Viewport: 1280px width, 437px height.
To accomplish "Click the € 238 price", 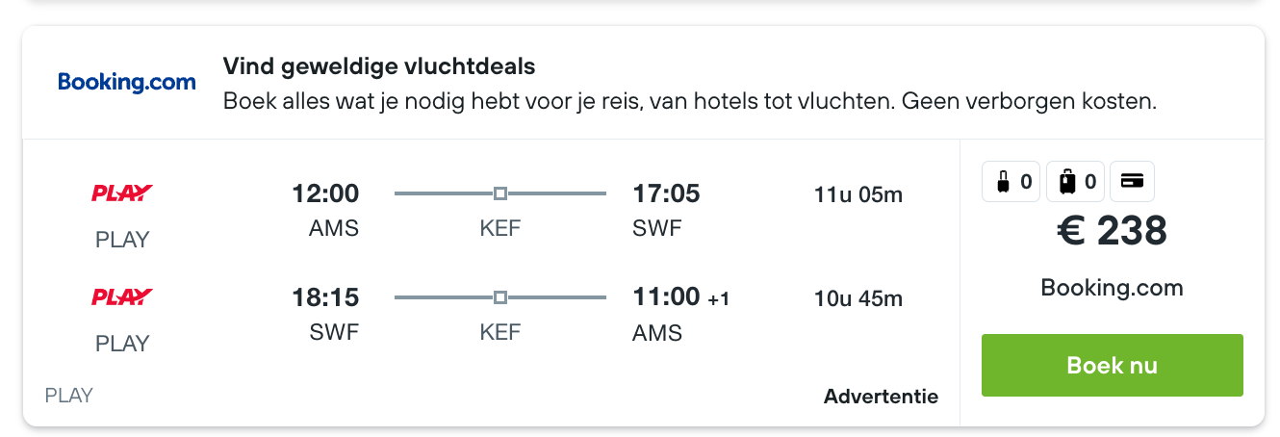I will [x=1113, y=231].
